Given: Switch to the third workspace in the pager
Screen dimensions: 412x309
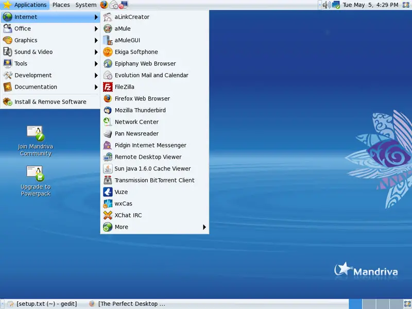Looking at the screenshot, I should coord(382,304).
